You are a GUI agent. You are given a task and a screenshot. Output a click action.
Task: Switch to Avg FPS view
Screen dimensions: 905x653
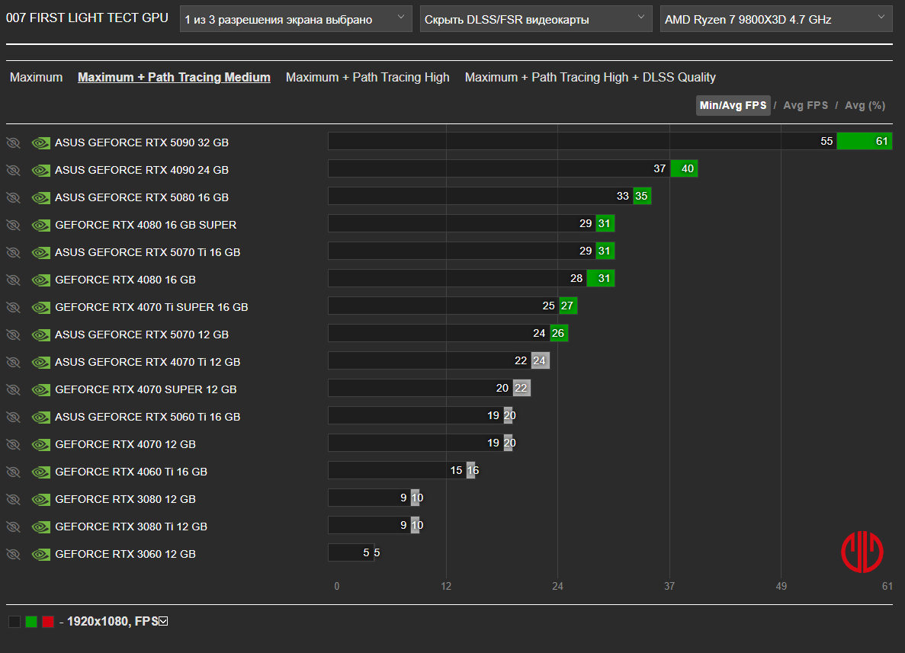pos(805,106)
